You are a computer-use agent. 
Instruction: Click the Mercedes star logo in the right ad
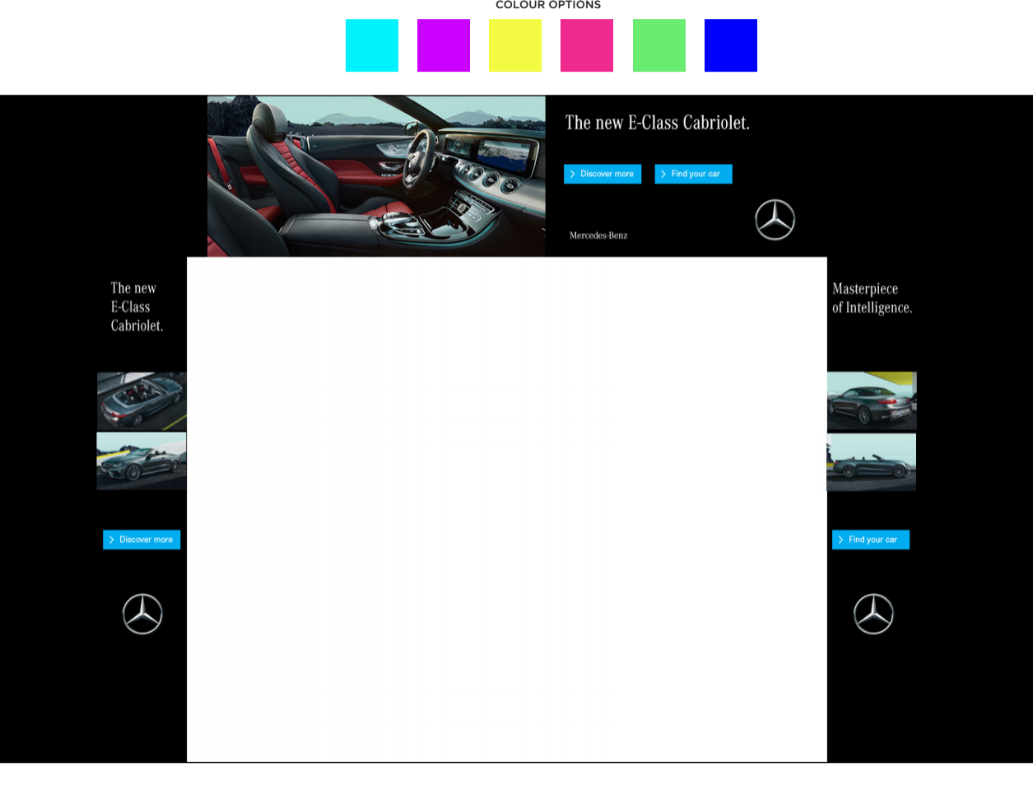pos(873,614)
